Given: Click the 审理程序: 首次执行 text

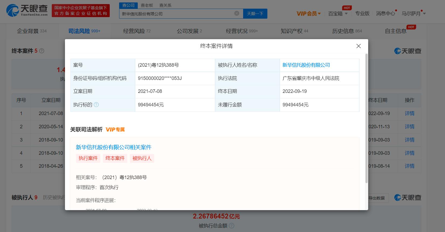Looking at the screenshot, I should [97, 187].
